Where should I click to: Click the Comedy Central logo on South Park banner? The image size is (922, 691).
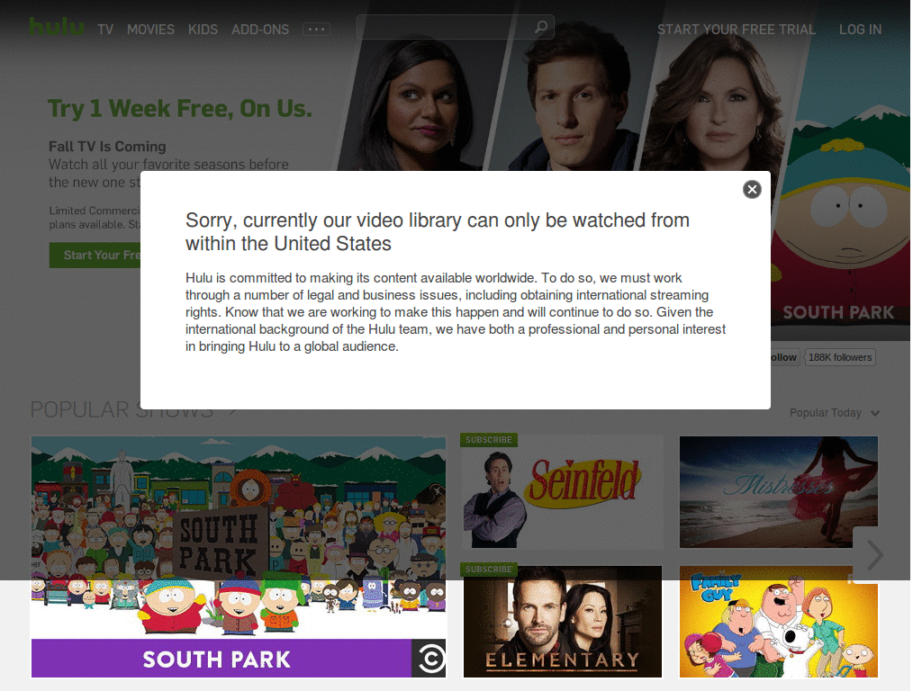430,659
